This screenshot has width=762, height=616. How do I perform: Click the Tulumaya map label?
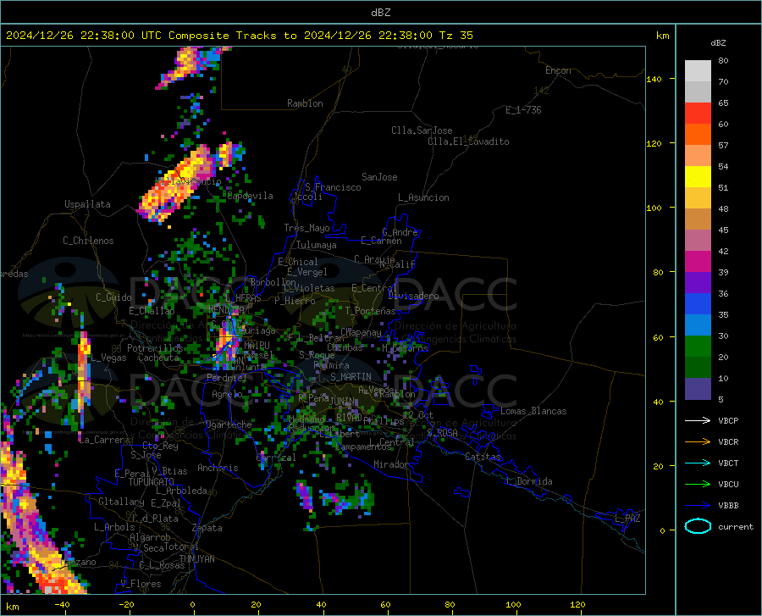tap(316, 245)
